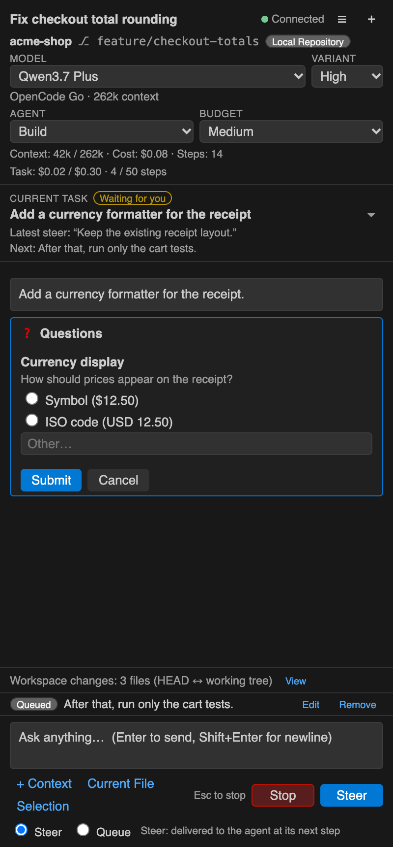Screen dimensions: 393x847
Task: Click the Next: run only cart tests line
Action: (x=103, y=249)
